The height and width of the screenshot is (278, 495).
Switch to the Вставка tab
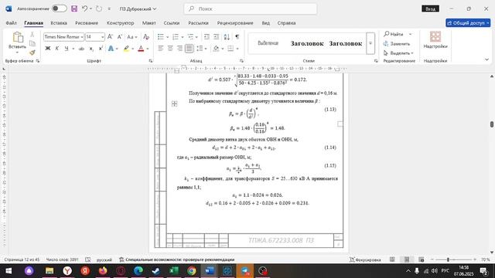point(59,23)
